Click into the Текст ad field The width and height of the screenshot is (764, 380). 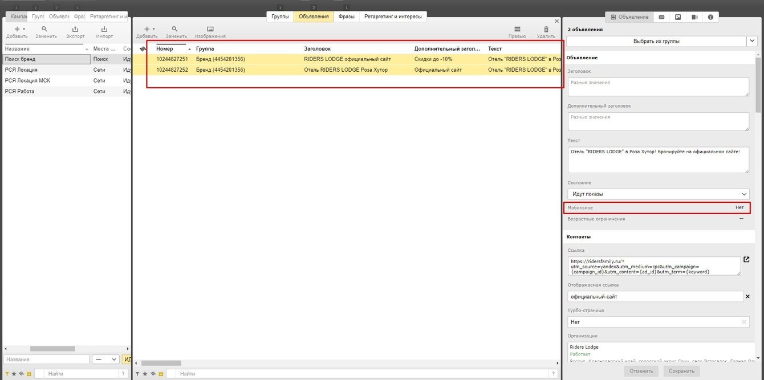point(658,160)
